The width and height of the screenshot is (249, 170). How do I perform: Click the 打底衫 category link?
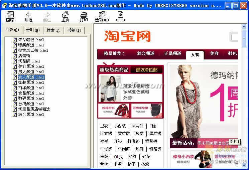point(134,141)
